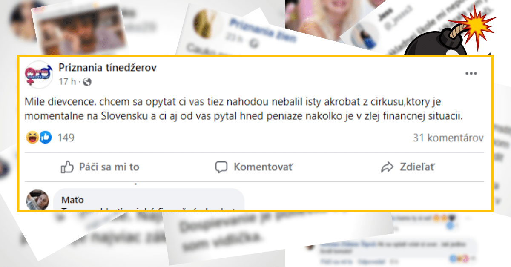Open the three-dots post options menu
The height and width of the screenshot is (267, 511).
tap(471, 73)
